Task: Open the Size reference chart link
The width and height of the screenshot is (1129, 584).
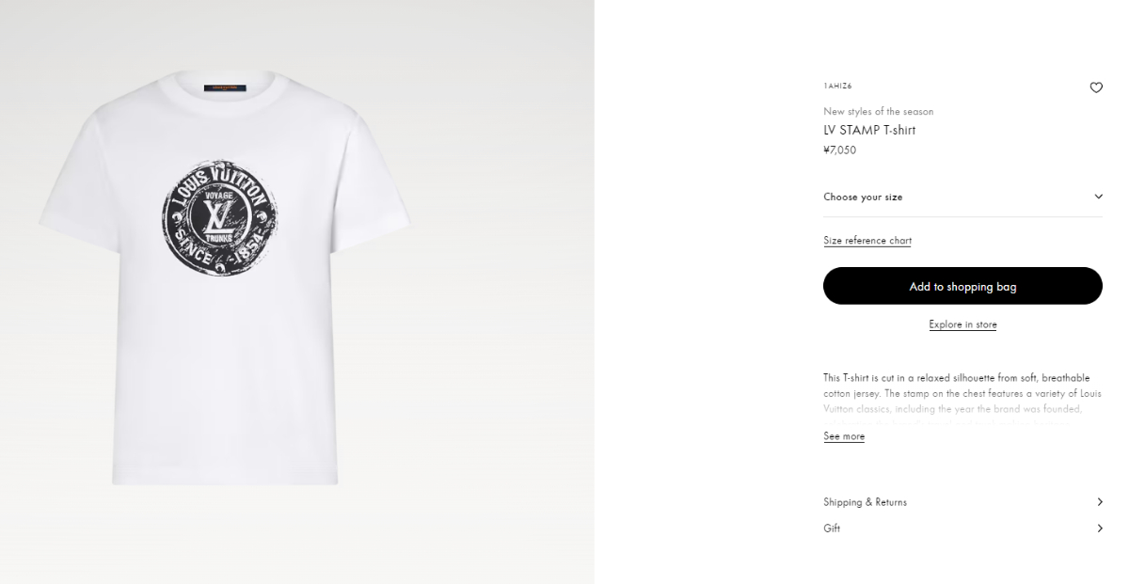Action: (x=867, y=241)
